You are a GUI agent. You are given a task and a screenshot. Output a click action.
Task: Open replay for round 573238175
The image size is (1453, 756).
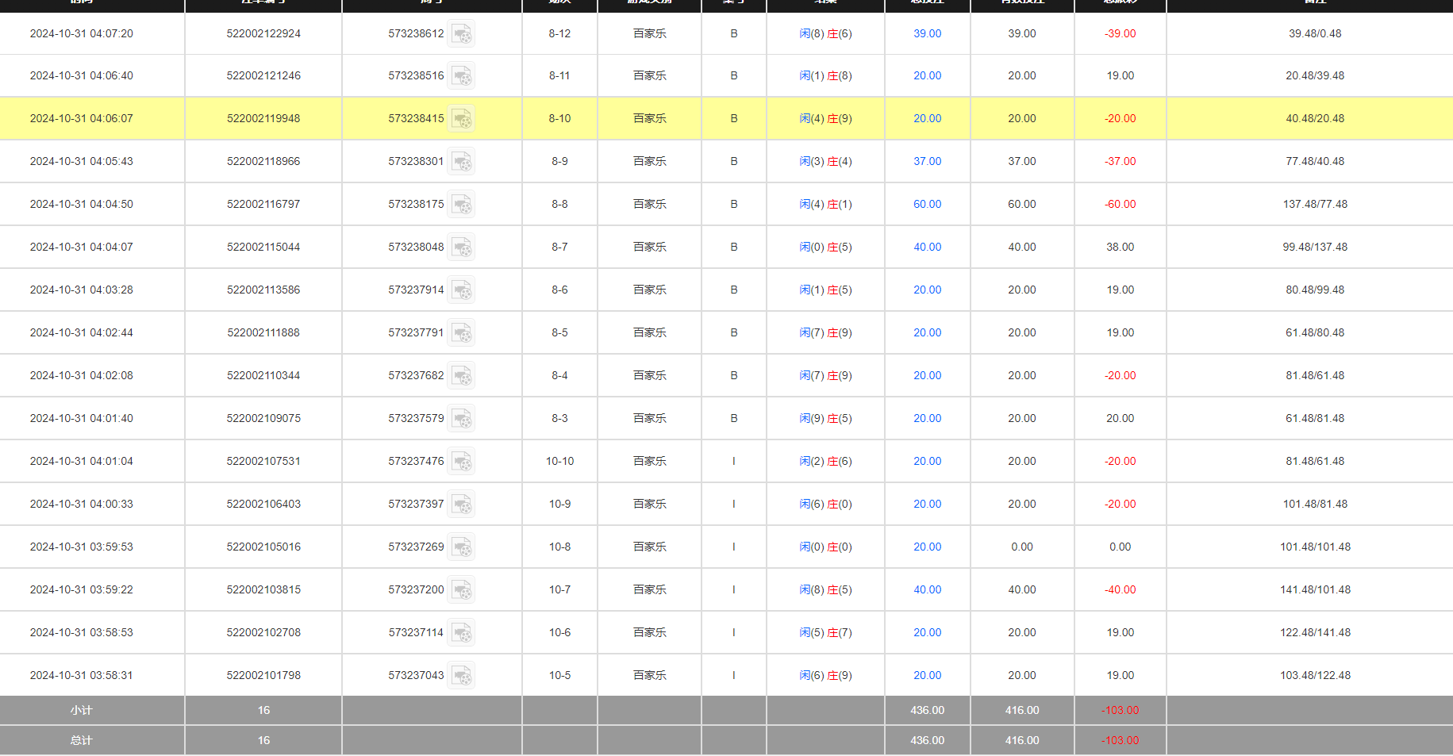(462, 204)
